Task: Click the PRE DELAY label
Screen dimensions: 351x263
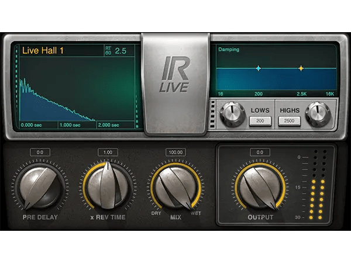Action: tap(40, 217)
